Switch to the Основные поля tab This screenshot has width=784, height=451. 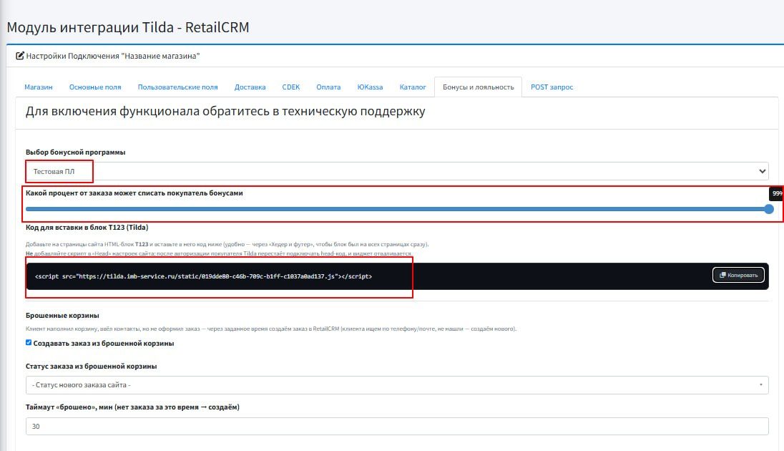point(95,87)
